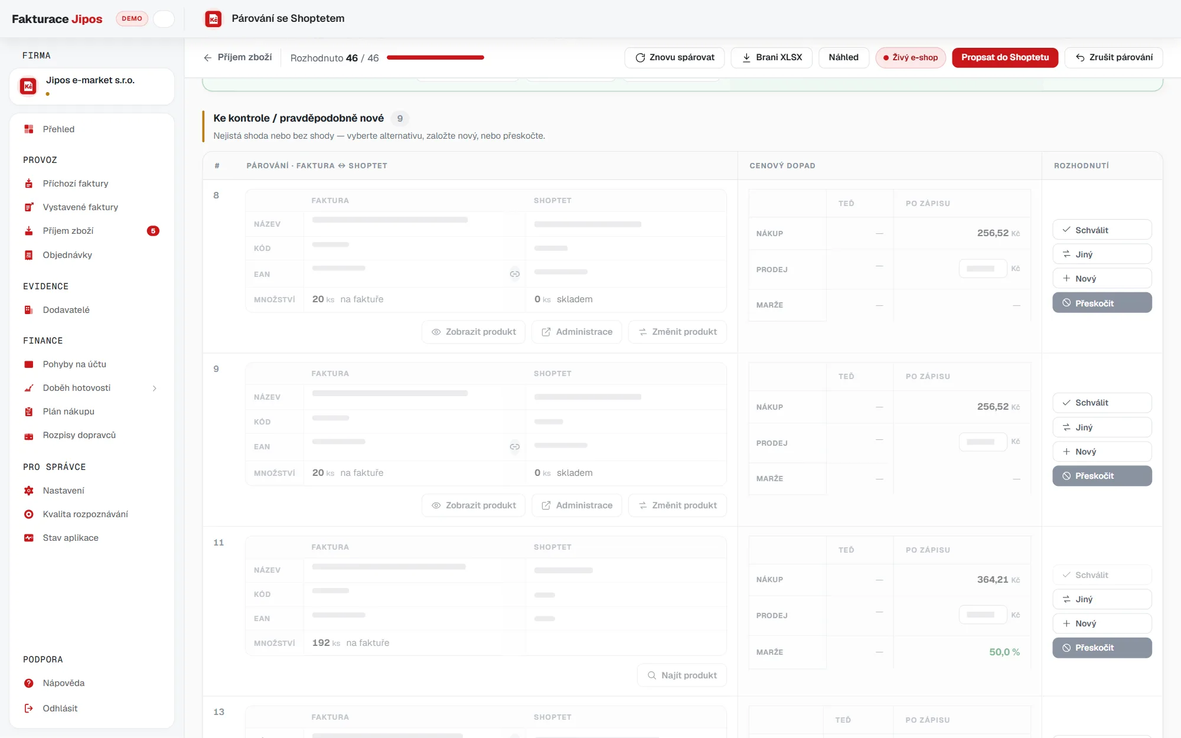Click Přeskočit for row 9
The height and width of the screenshot is (738, 1181).
click(1102, 476)
